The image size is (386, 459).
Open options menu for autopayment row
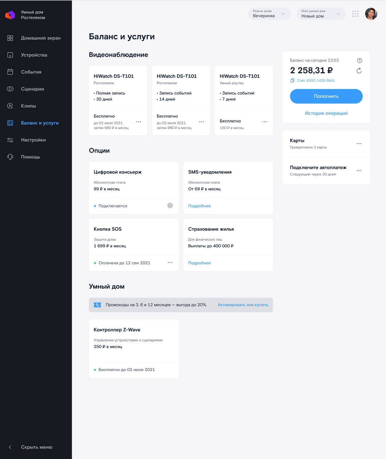359,170
